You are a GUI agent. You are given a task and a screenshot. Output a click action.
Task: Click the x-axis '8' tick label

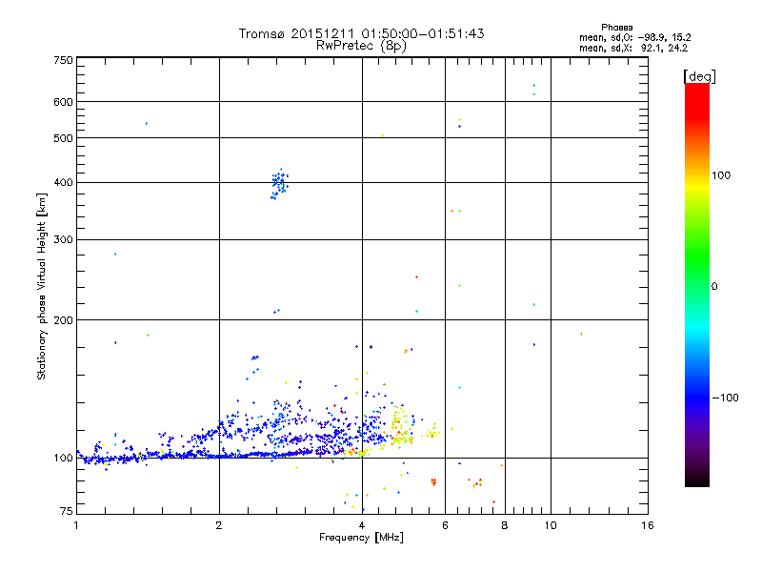[x=505, y=525]
